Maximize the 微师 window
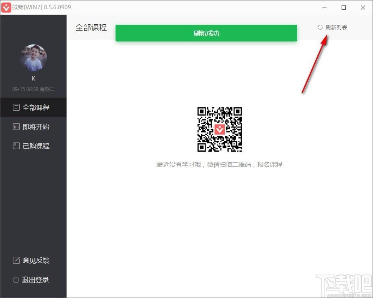This screenshot has height=298, width=373. 344,8
